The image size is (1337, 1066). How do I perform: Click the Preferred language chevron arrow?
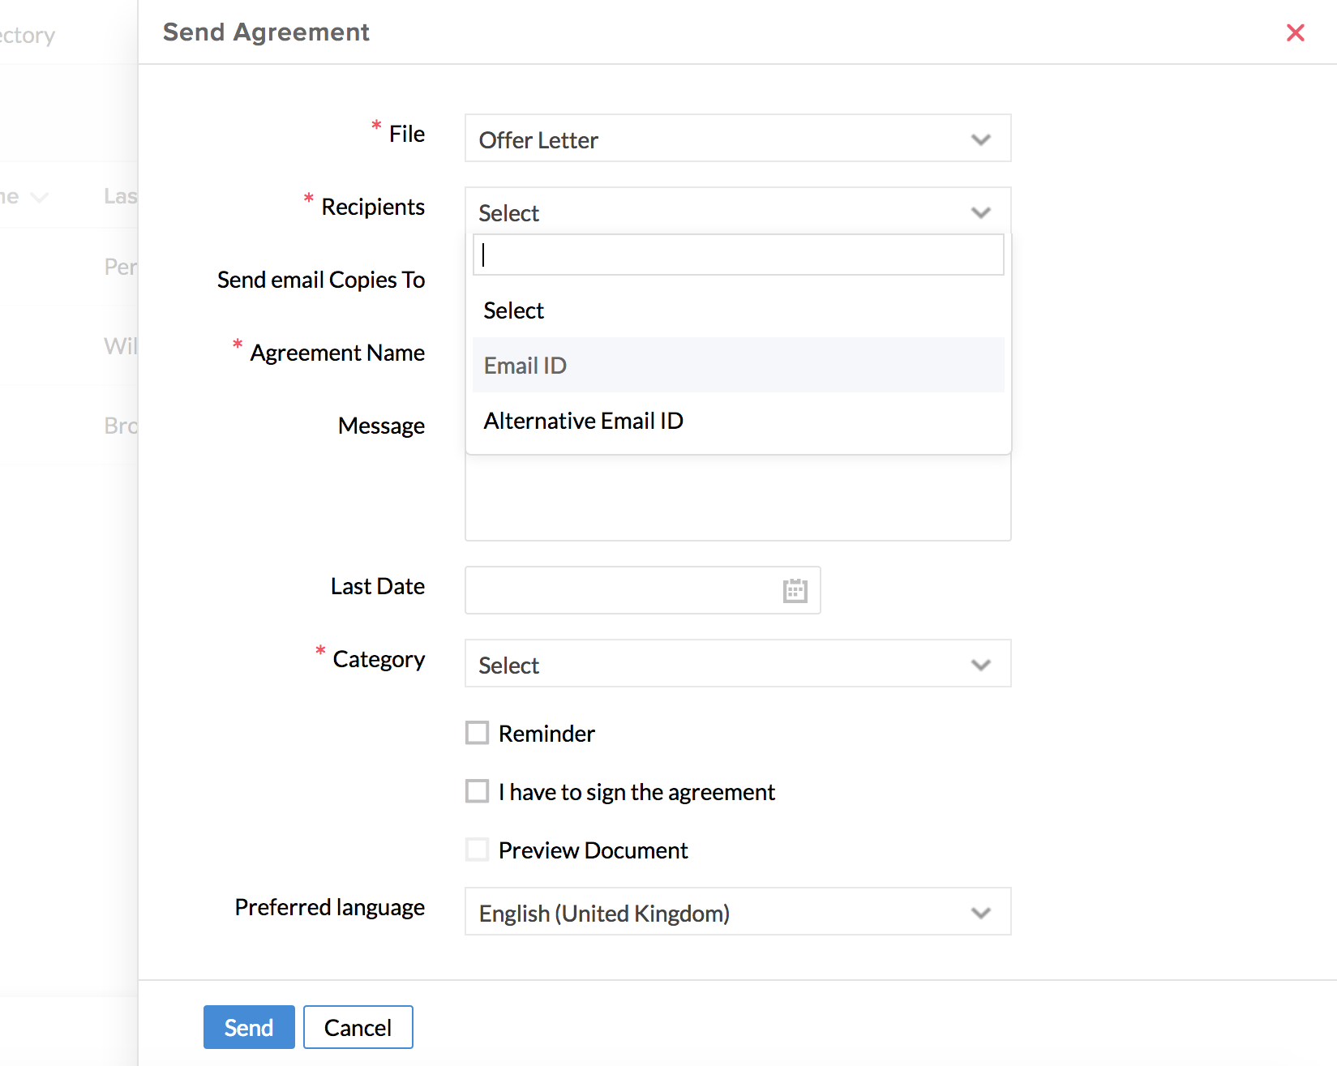pyautogui.click(x=980, y=913)
